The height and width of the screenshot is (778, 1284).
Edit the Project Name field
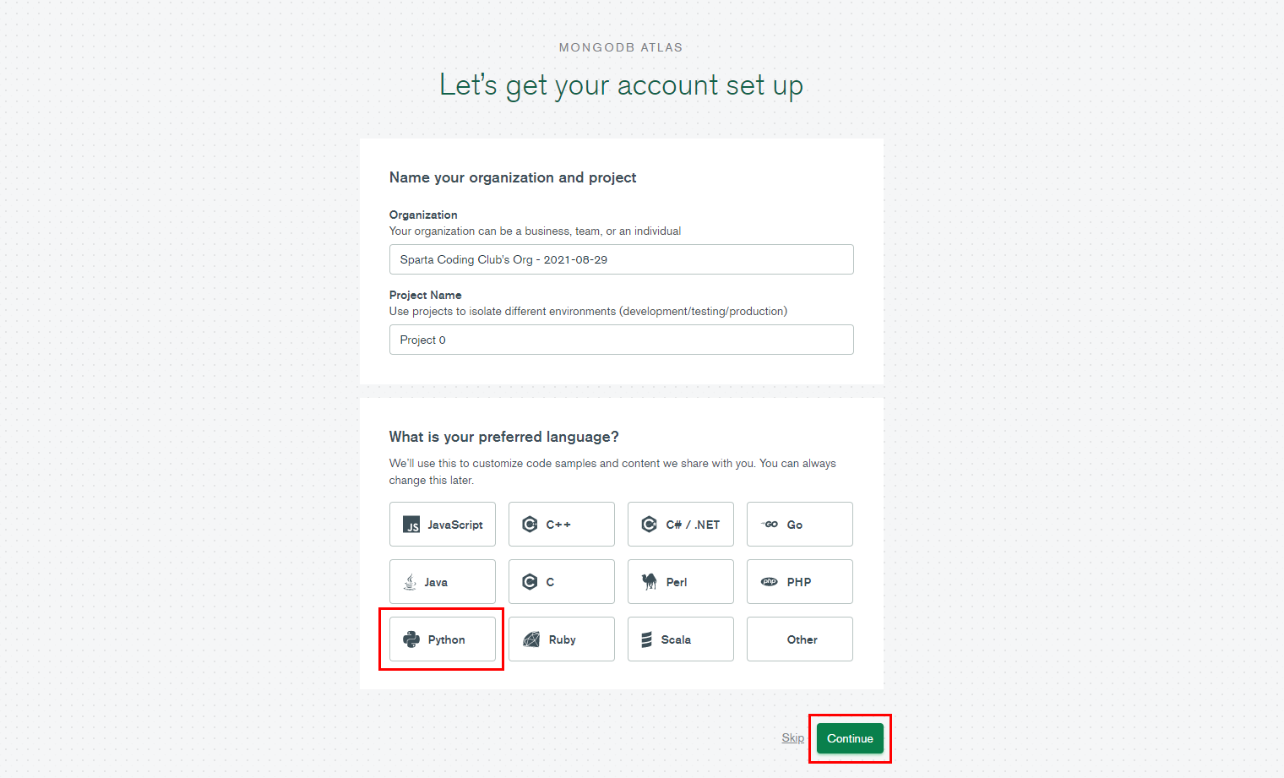(x=621, y=340)
